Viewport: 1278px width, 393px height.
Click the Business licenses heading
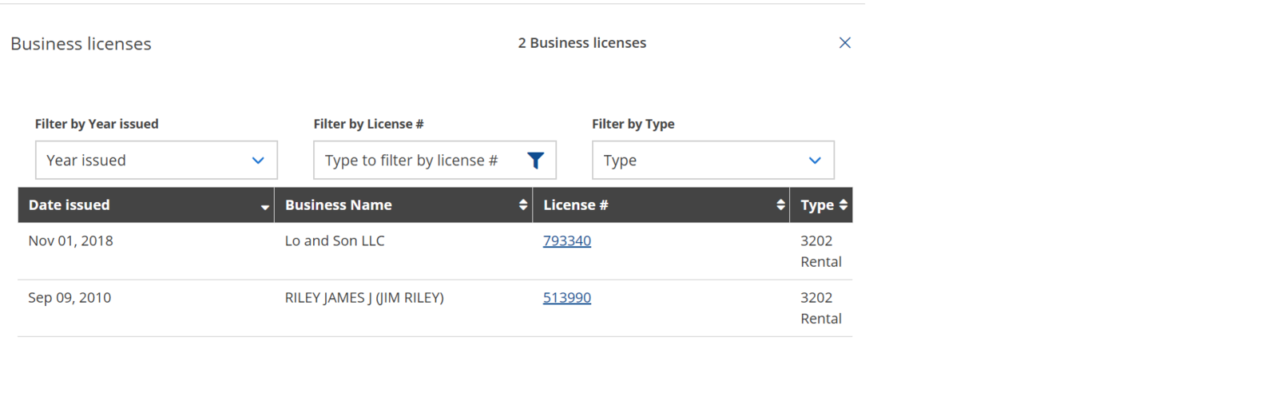[x=81, y=44]
